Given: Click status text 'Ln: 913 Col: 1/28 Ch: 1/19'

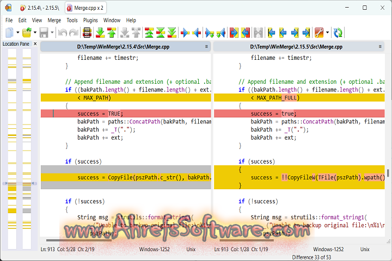Looking at the screenshot, I should tap(241, 249).
